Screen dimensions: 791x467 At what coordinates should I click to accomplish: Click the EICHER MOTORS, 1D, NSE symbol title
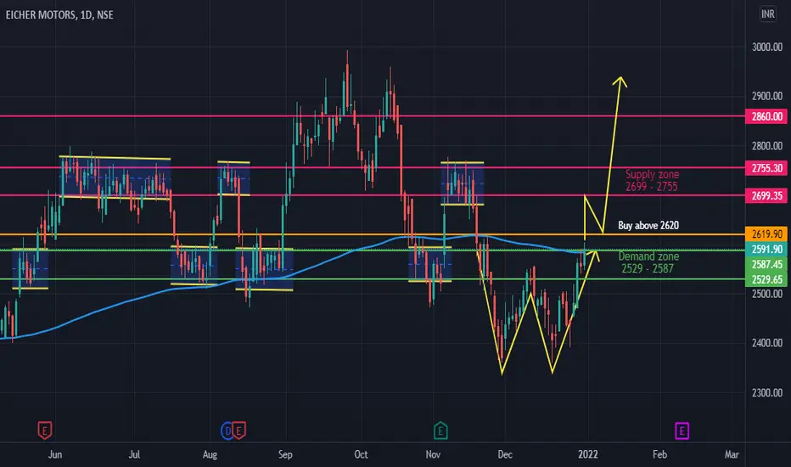59,15
